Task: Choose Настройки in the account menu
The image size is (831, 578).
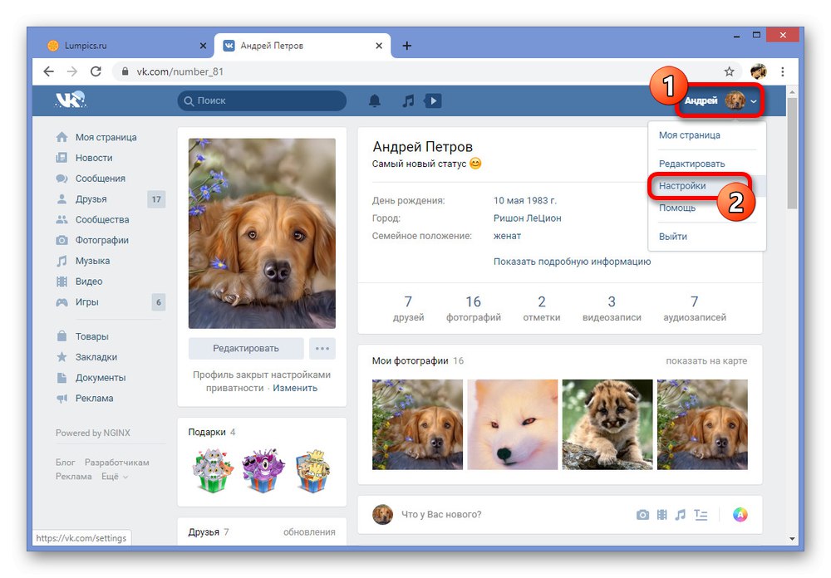Action: [x=682, y=186]
